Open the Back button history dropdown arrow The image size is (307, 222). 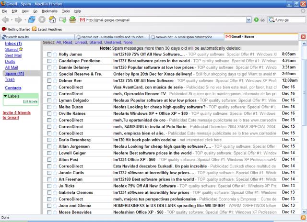coord(12,20)
